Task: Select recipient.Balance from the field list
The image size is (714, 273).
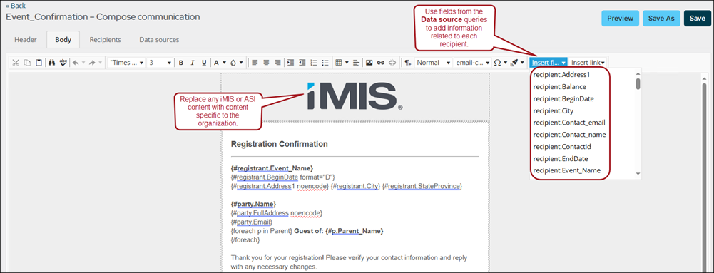Action: pyautogui.click(x=560, y=86)
